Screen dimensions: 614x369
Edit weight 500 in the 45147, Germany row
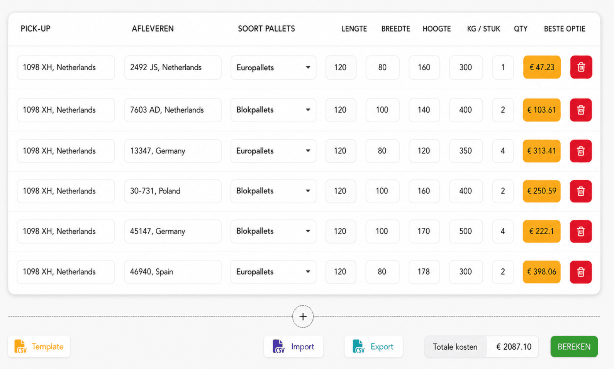tap(466, 231)
